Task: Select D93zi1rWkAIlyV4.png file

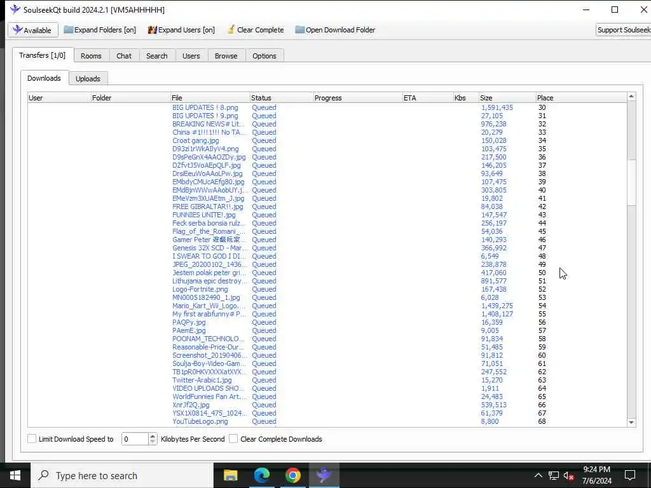Action: (x=205, y=149)
